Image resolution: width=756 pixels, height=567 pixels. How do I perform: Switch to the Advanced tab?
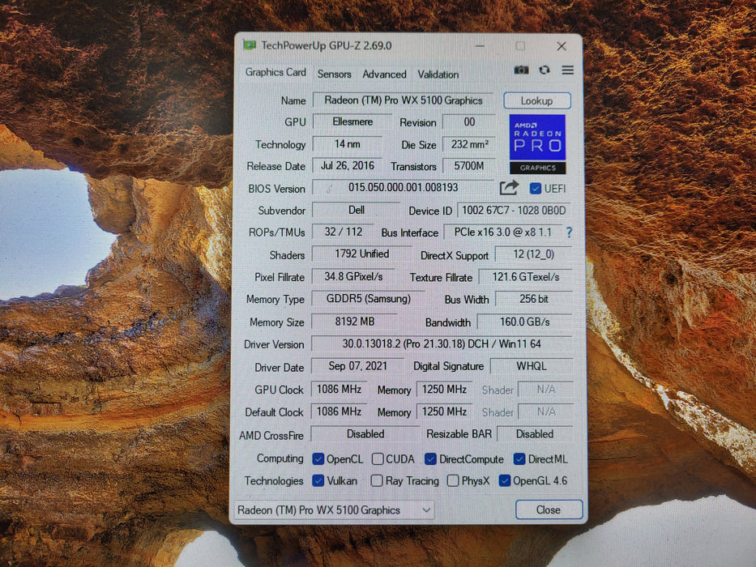coord(384,75)
